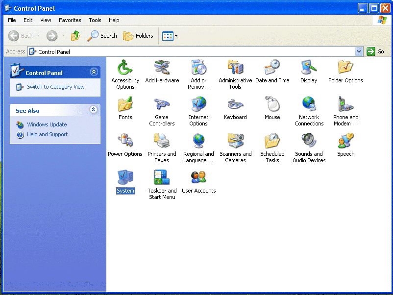The height and width of the screenshot is (295, 393).
Task: Open the Address bar dropdown arrow
Action: click(x=359, y=51)
